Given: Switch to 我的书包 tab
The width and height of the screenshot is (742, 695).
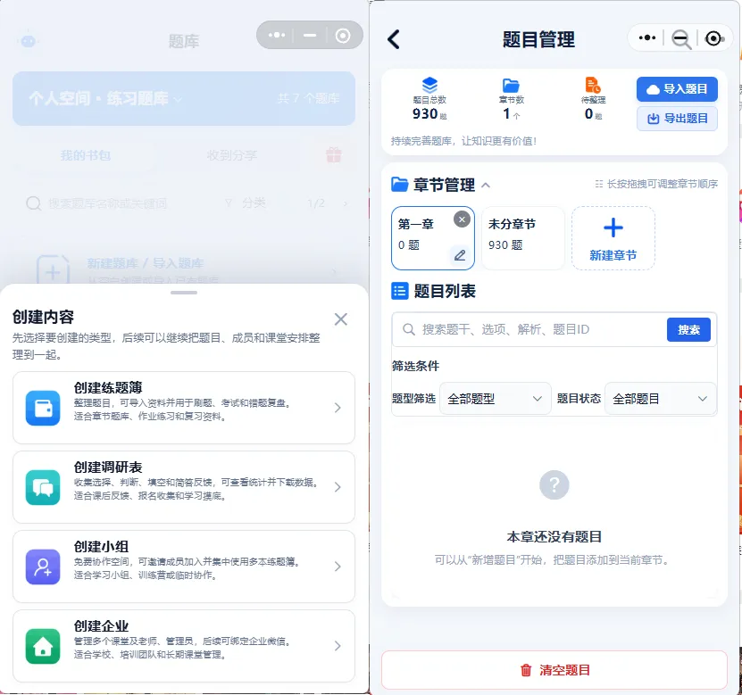Looking at the screenshot, I should click(85, 155).
